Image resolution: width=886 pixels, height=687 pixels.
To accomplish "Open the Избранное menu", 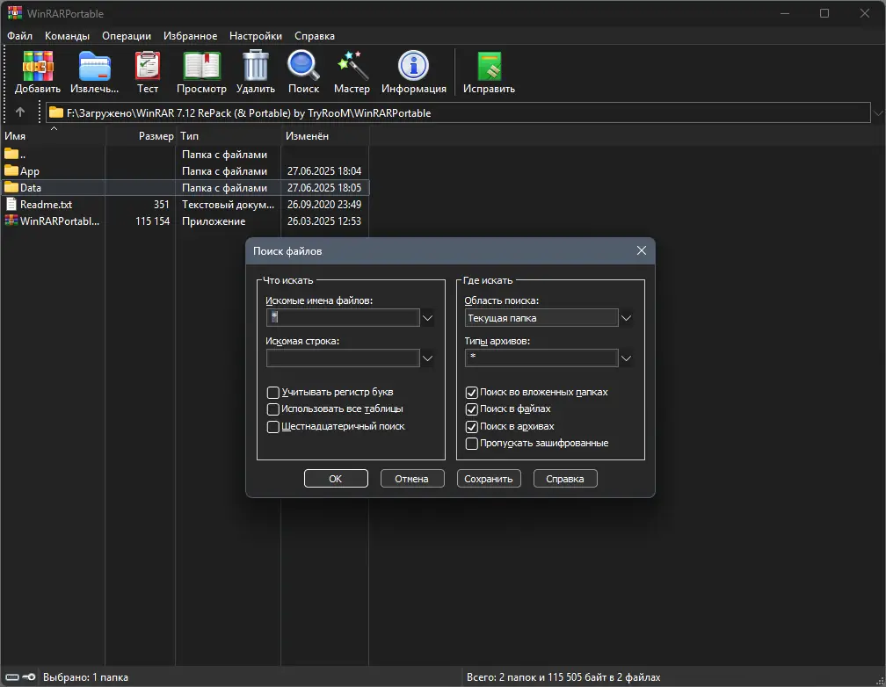I will tap(191, 36).
